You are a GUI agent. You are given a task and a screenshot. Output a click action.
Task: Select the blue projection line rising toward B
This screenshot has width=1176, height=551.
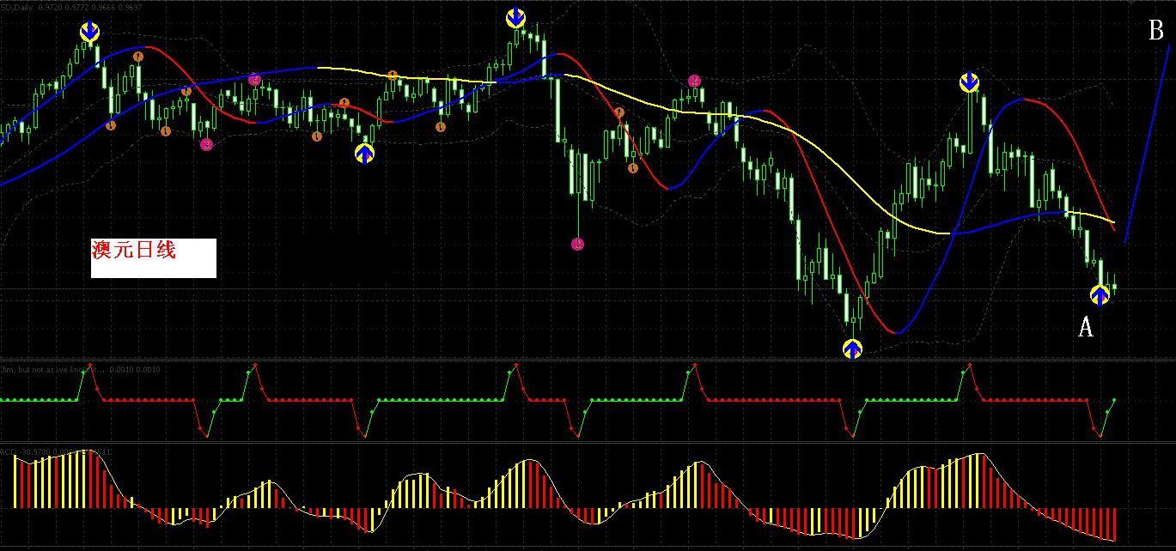pos(1147,142)
